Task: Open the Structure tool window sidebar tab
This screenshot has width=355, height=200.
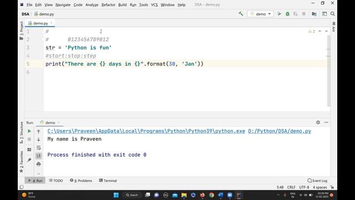Action: pos(22,132)
